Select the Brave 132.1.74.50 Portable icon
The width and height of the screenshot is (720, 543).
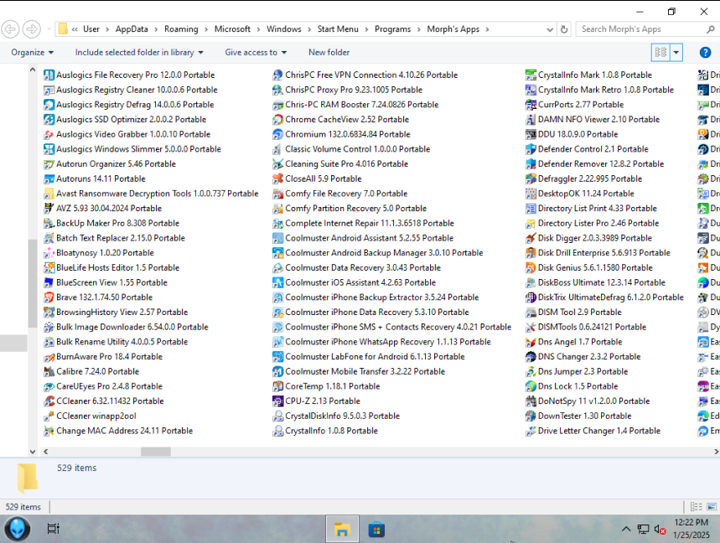[49, 297]
